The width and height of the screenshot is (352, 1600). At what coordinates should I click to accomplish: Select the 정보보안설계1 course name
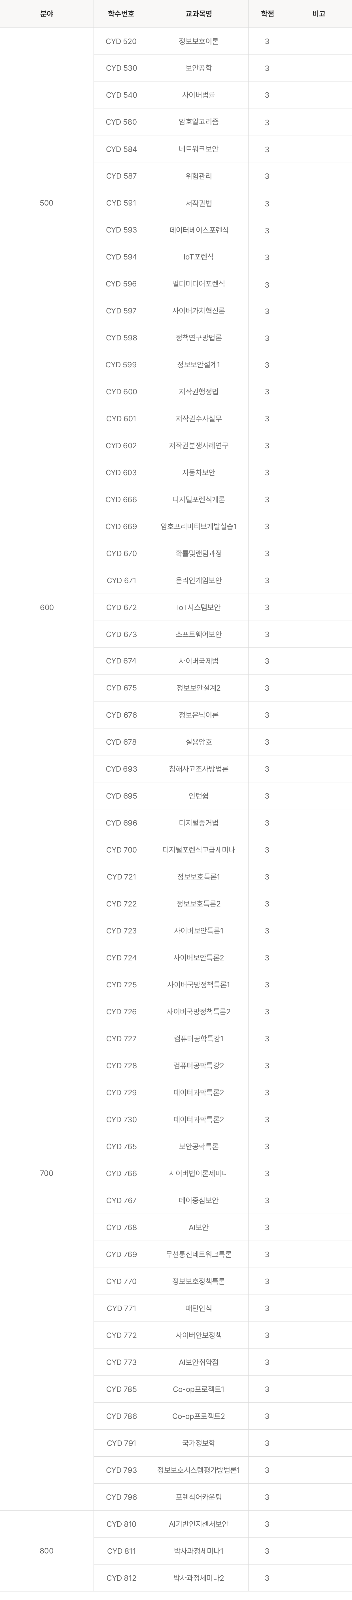point(198,365)
